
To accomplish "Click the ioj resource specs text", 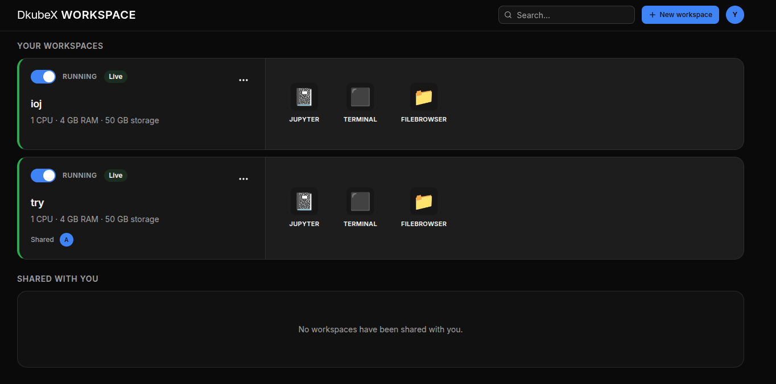I will (x=95, y=120).
